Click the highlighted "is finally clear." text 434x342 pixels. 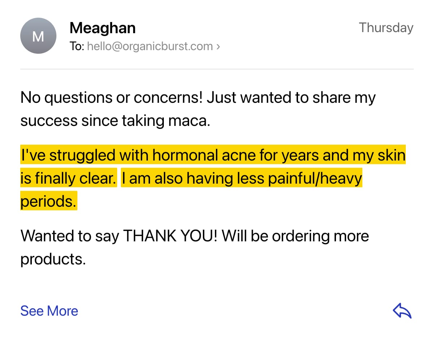(68, 179)
